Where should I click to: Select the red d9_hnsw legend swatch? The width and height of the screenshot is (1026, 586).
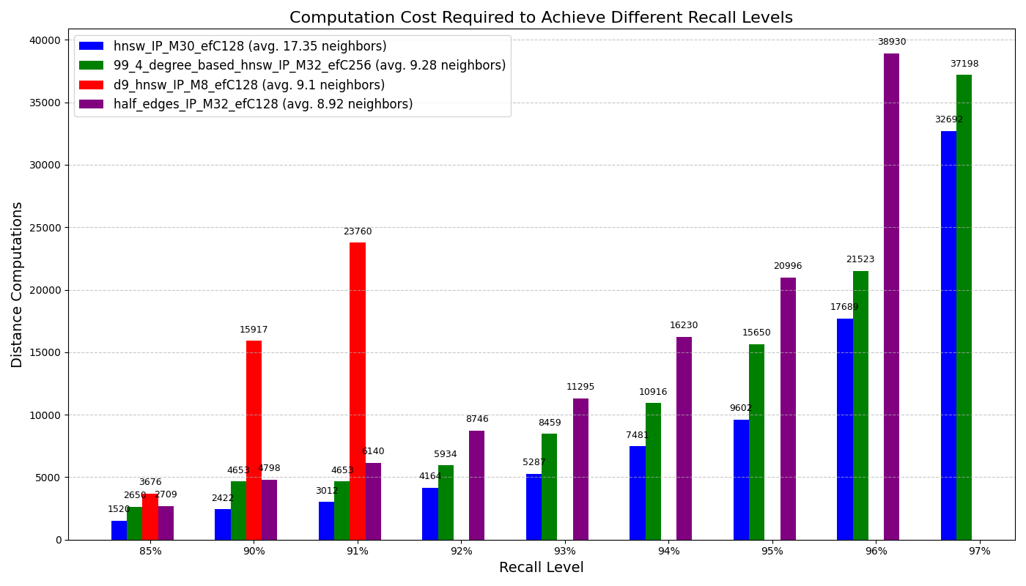tap(91, 85)
